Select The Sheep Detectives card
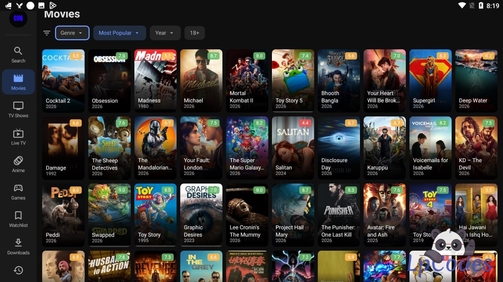The image size is (503, 282). point(109,148)
